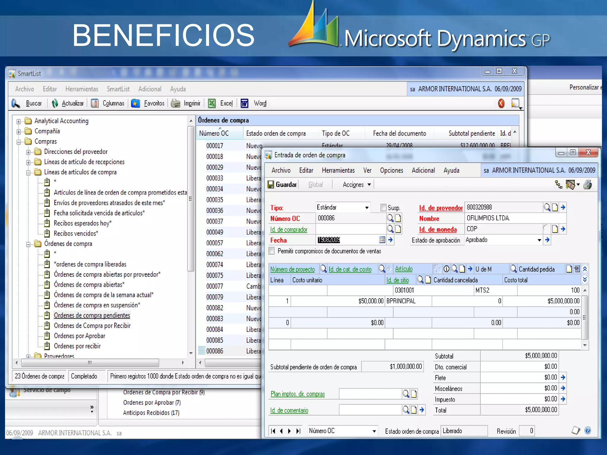Viewport: 607px width, 455px height.
Task: Click the Número OC input field
Action: point(351,218)
